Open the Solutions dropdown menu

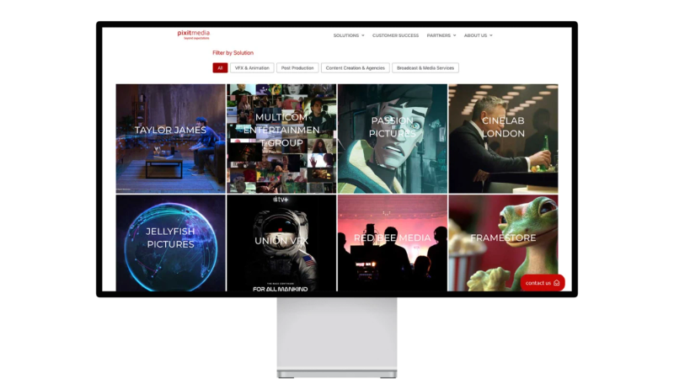click(349, 35)
